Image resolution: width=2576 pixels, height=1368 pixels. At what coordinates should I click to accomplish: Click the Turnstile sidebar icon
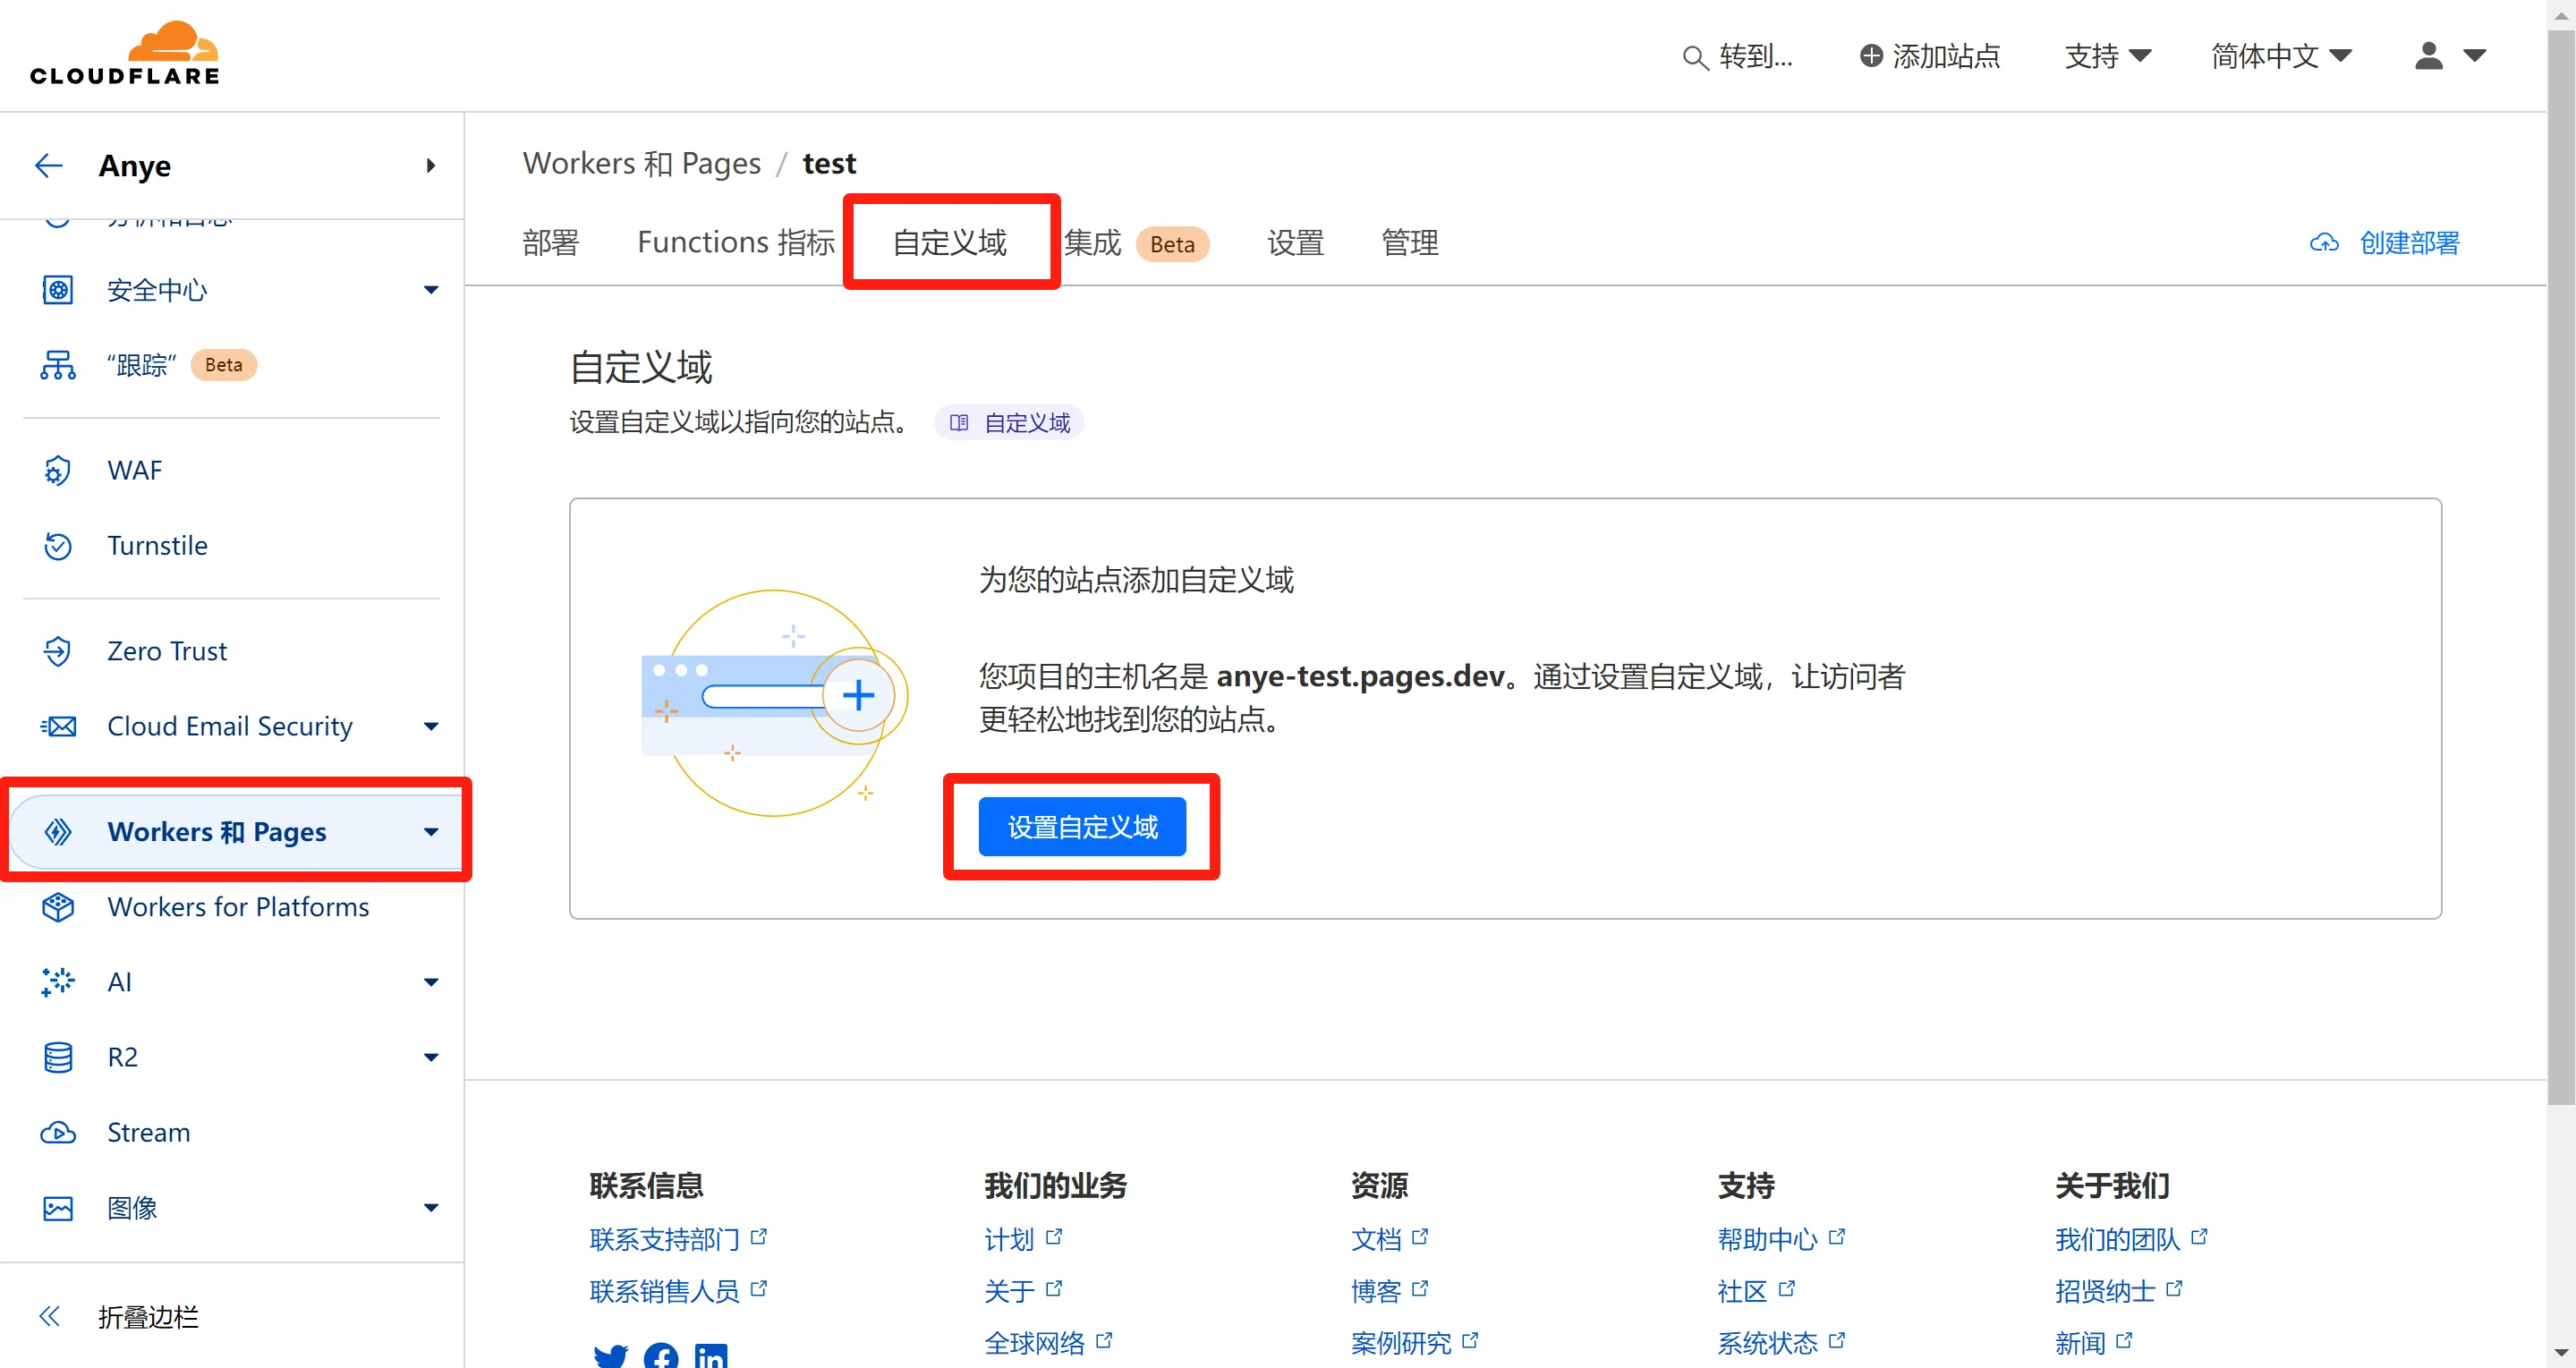pyautogui.click(x=58, y=546)
